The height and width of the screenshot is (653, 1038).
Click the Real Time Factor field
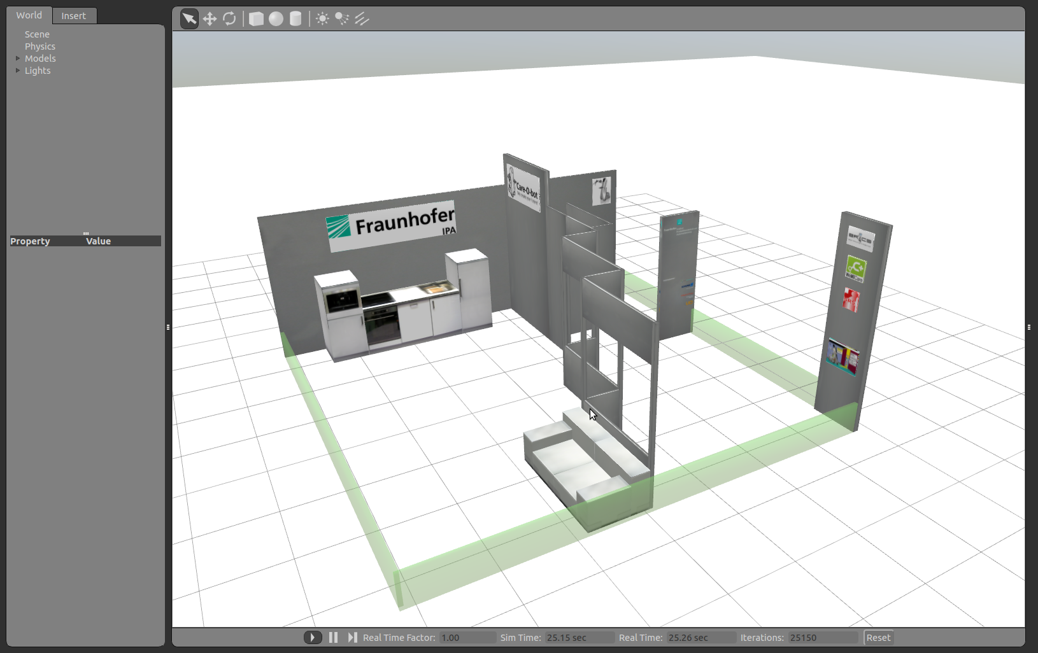point(467,637)
